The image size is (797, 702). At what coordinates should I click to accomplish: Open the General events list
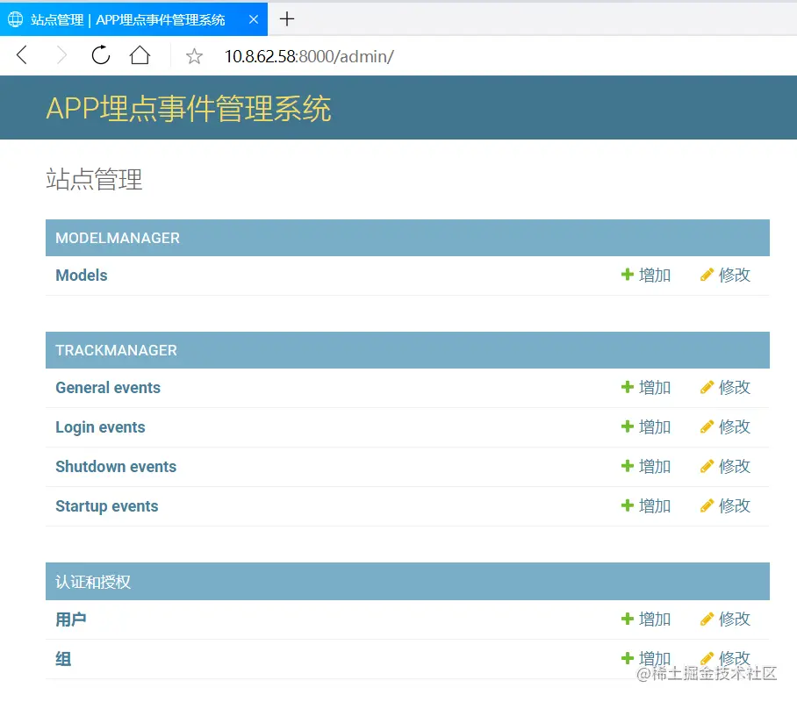108,387
